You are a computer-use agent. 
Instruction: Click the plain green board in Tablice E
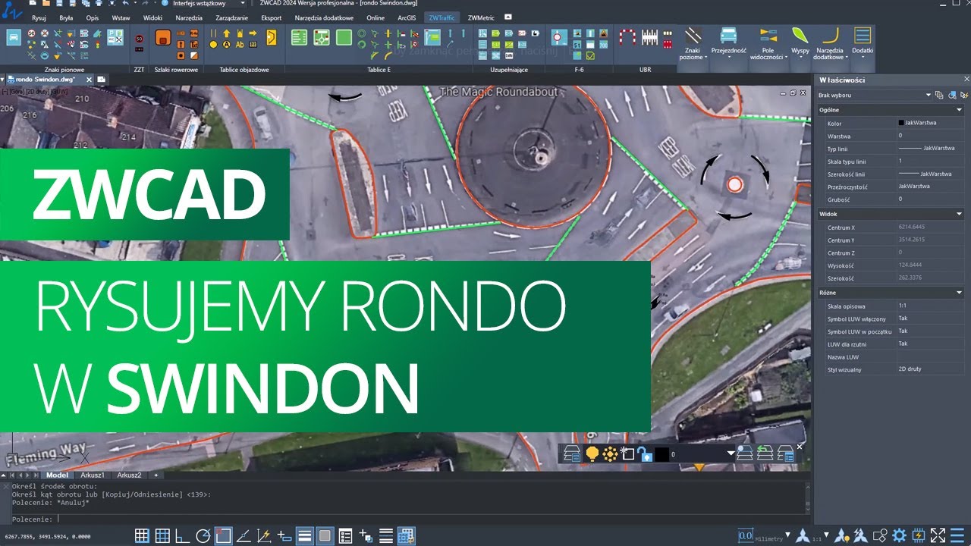pos(344,36)
